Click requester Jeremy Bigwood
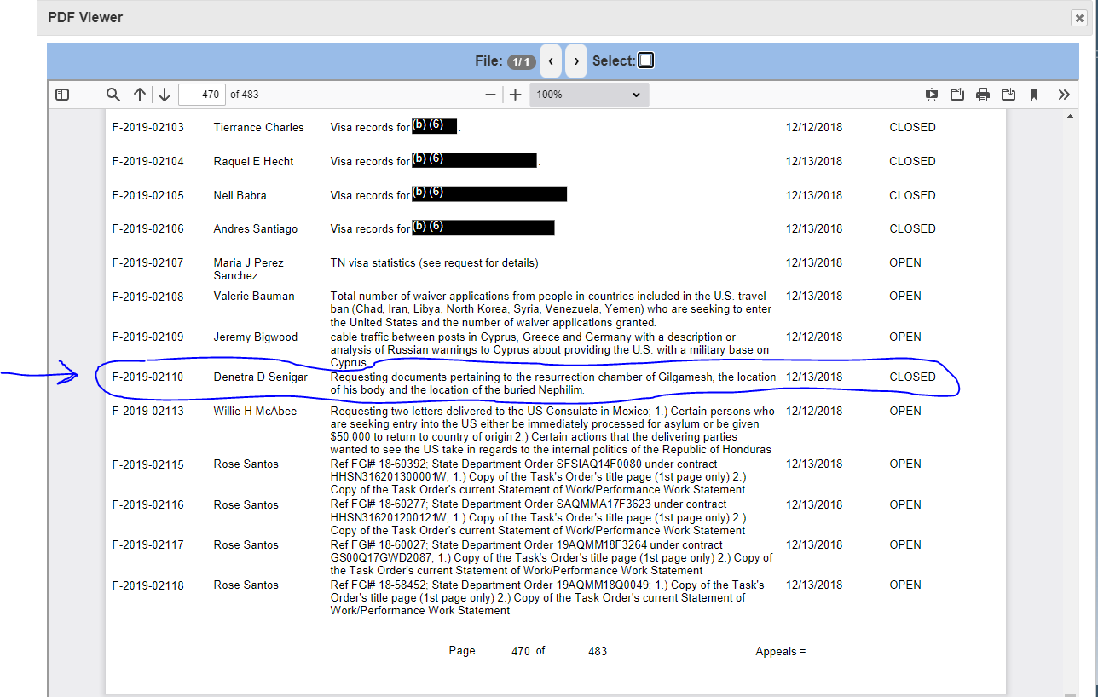The height and width of the screenshot is (697, 1098). coord(256,337)
